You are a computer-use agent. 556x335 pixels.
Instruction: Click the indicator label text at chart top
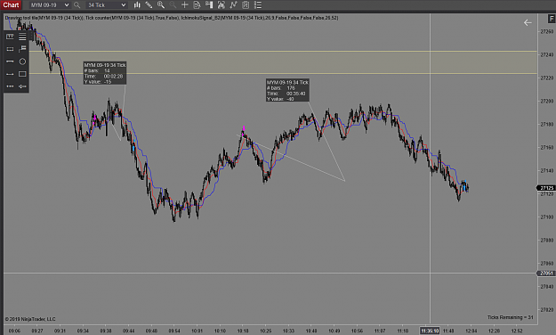pos(172,18)
